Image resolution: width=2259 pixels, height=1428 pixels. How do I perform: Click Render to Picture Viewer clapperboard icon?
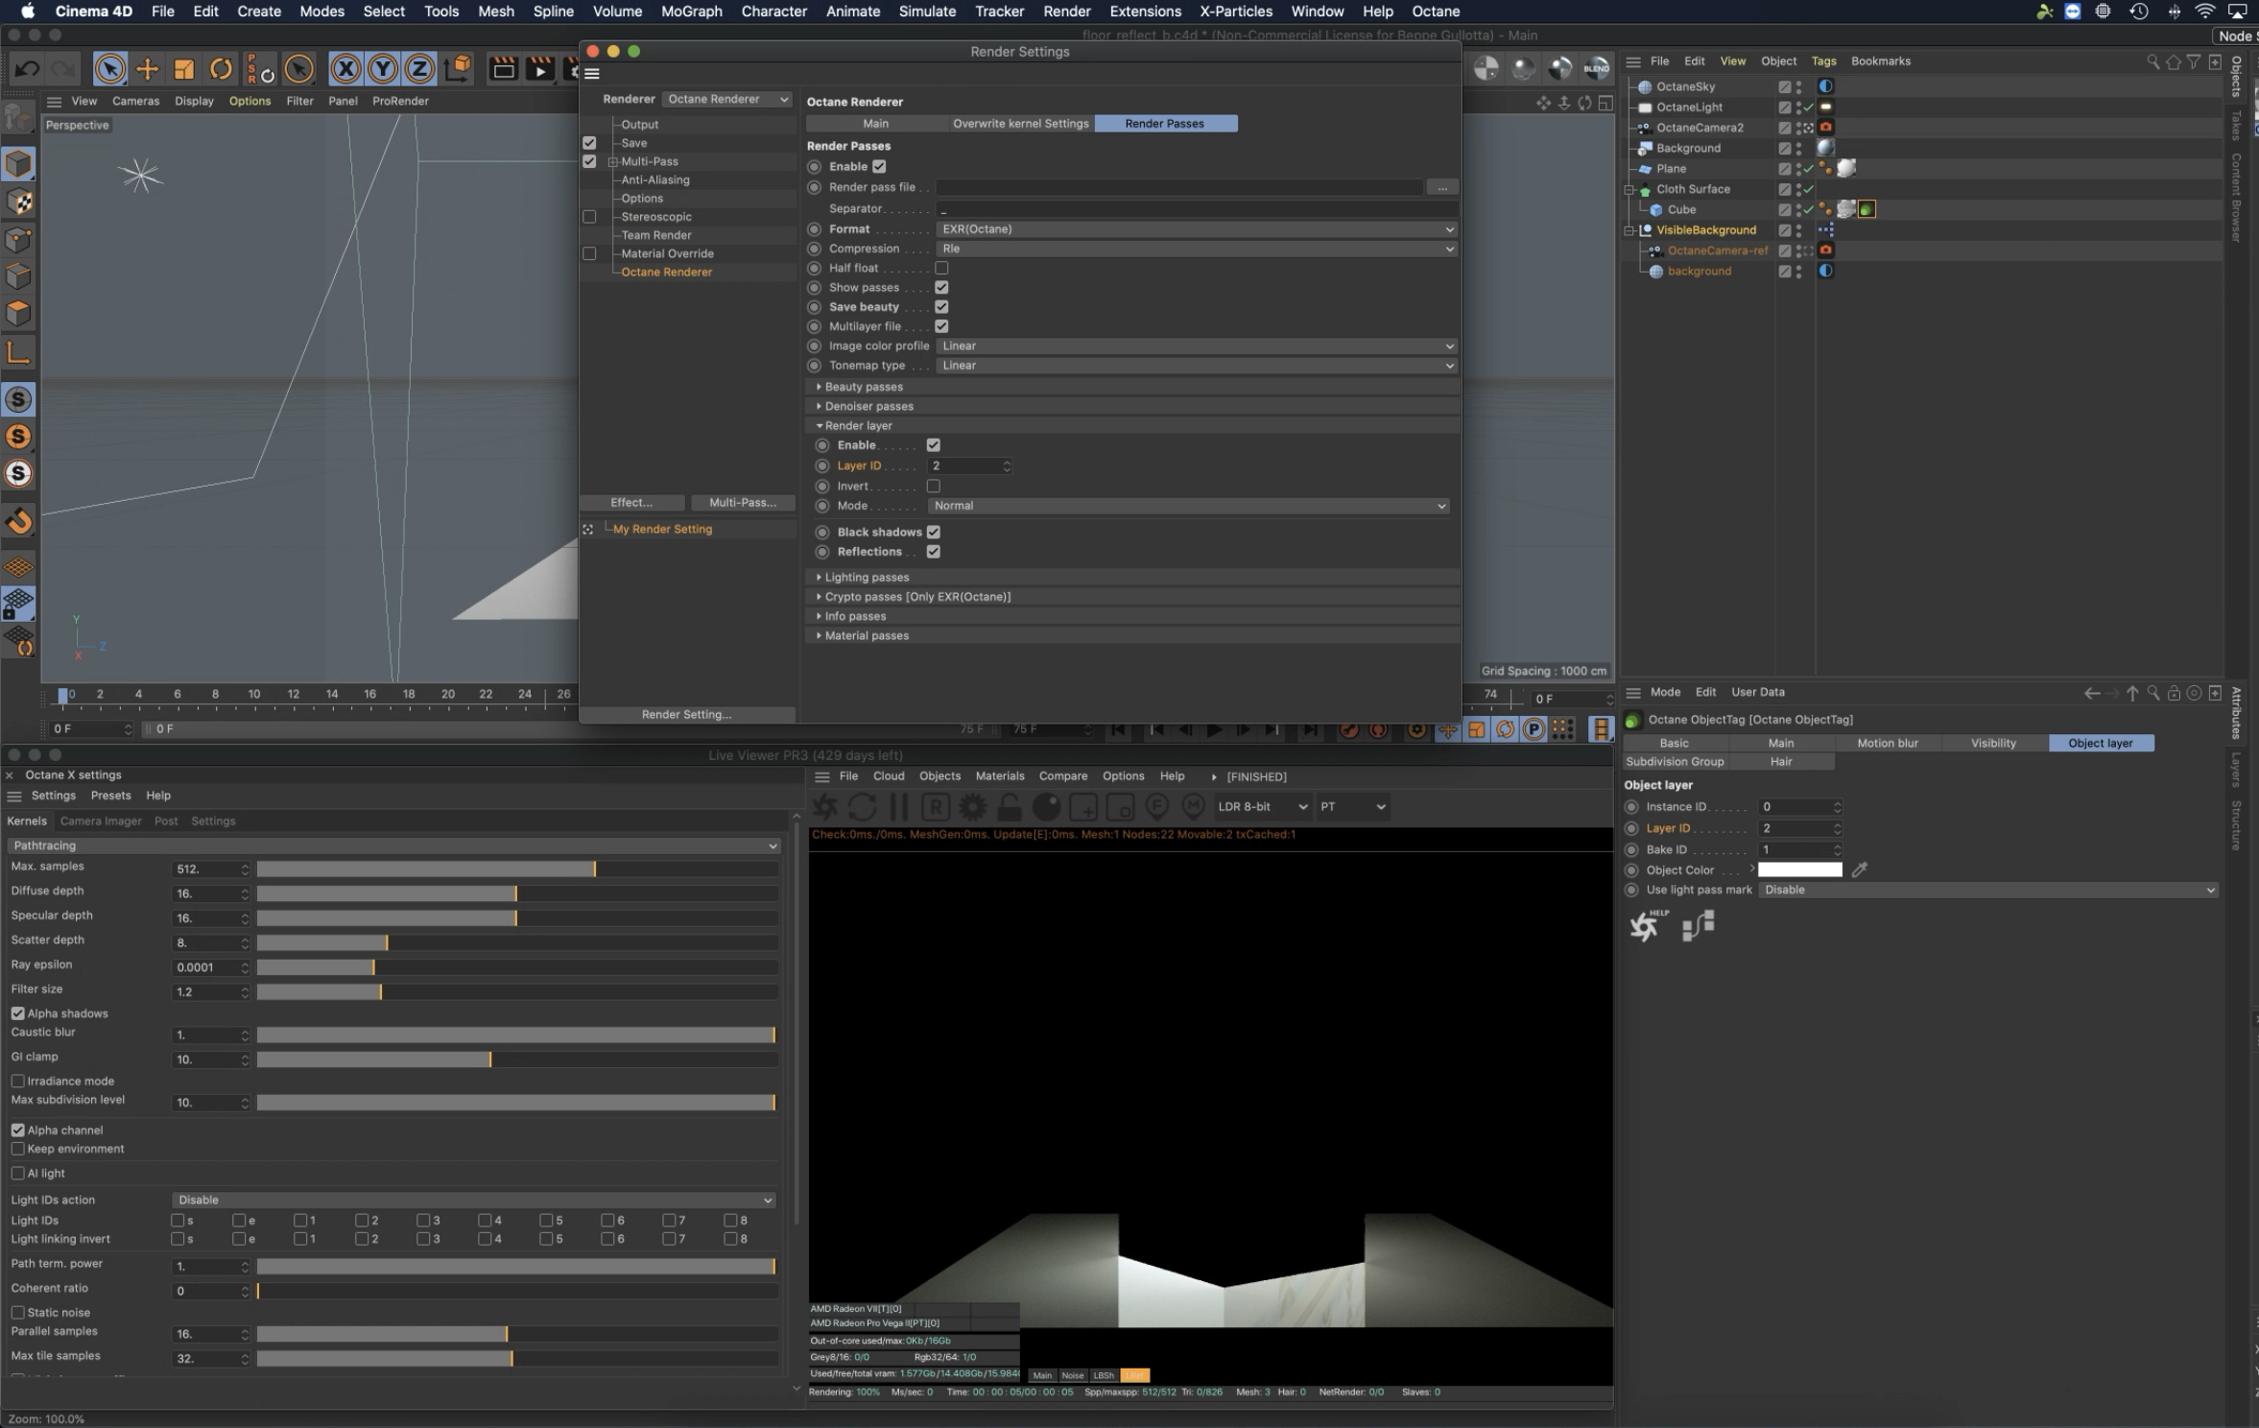(x=540, y=68)
